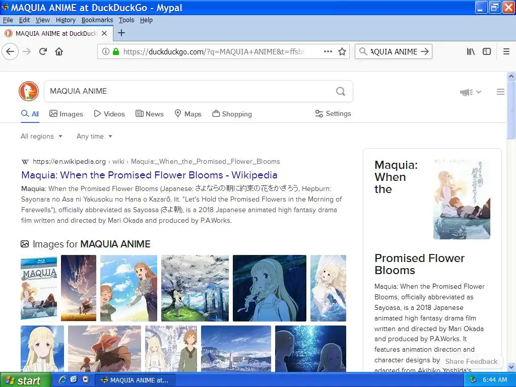This screenshot has height=387, width=516.
Task: Expand the Any time filter
Action: (94, 136)
